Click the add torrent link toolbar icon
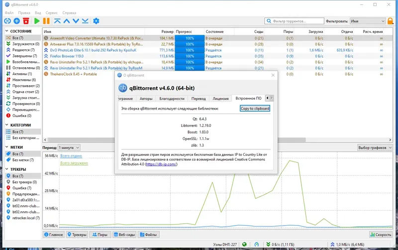The image size is (398, 250). coord(7,21)
